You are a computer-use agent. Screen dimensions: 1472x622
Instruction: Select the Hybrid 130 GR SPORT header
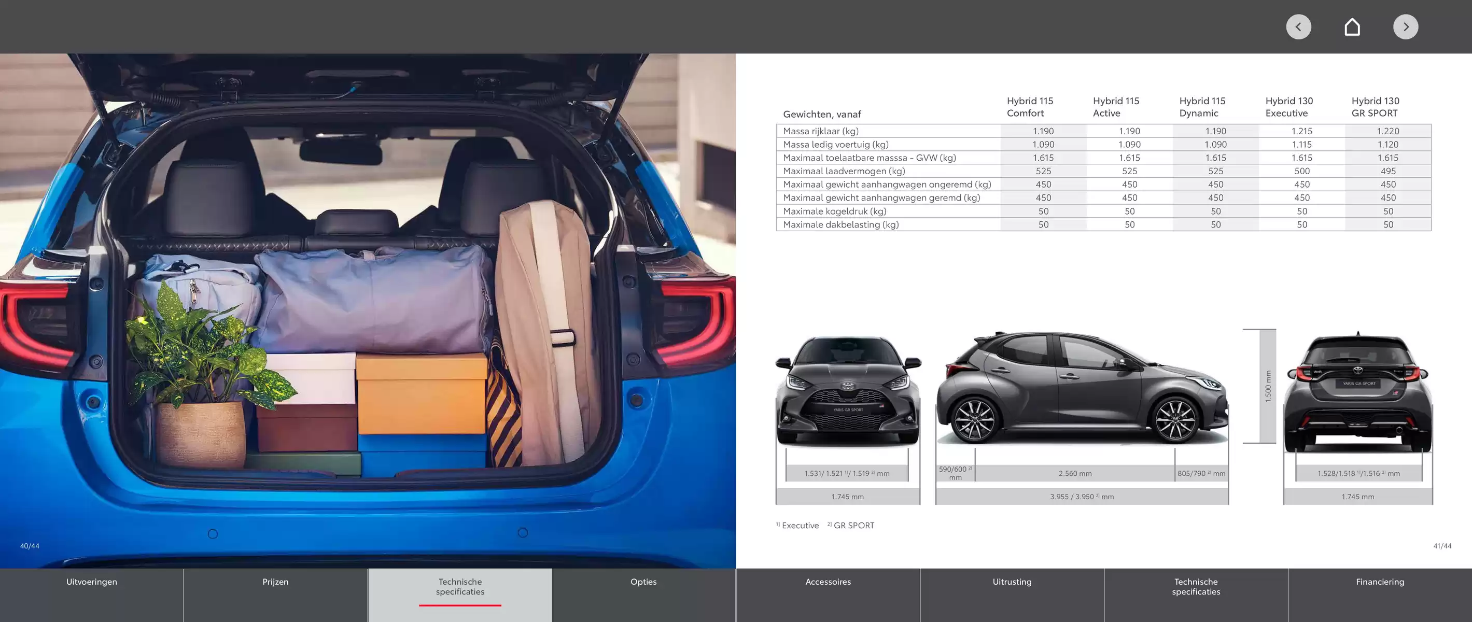pos(1376,107)
